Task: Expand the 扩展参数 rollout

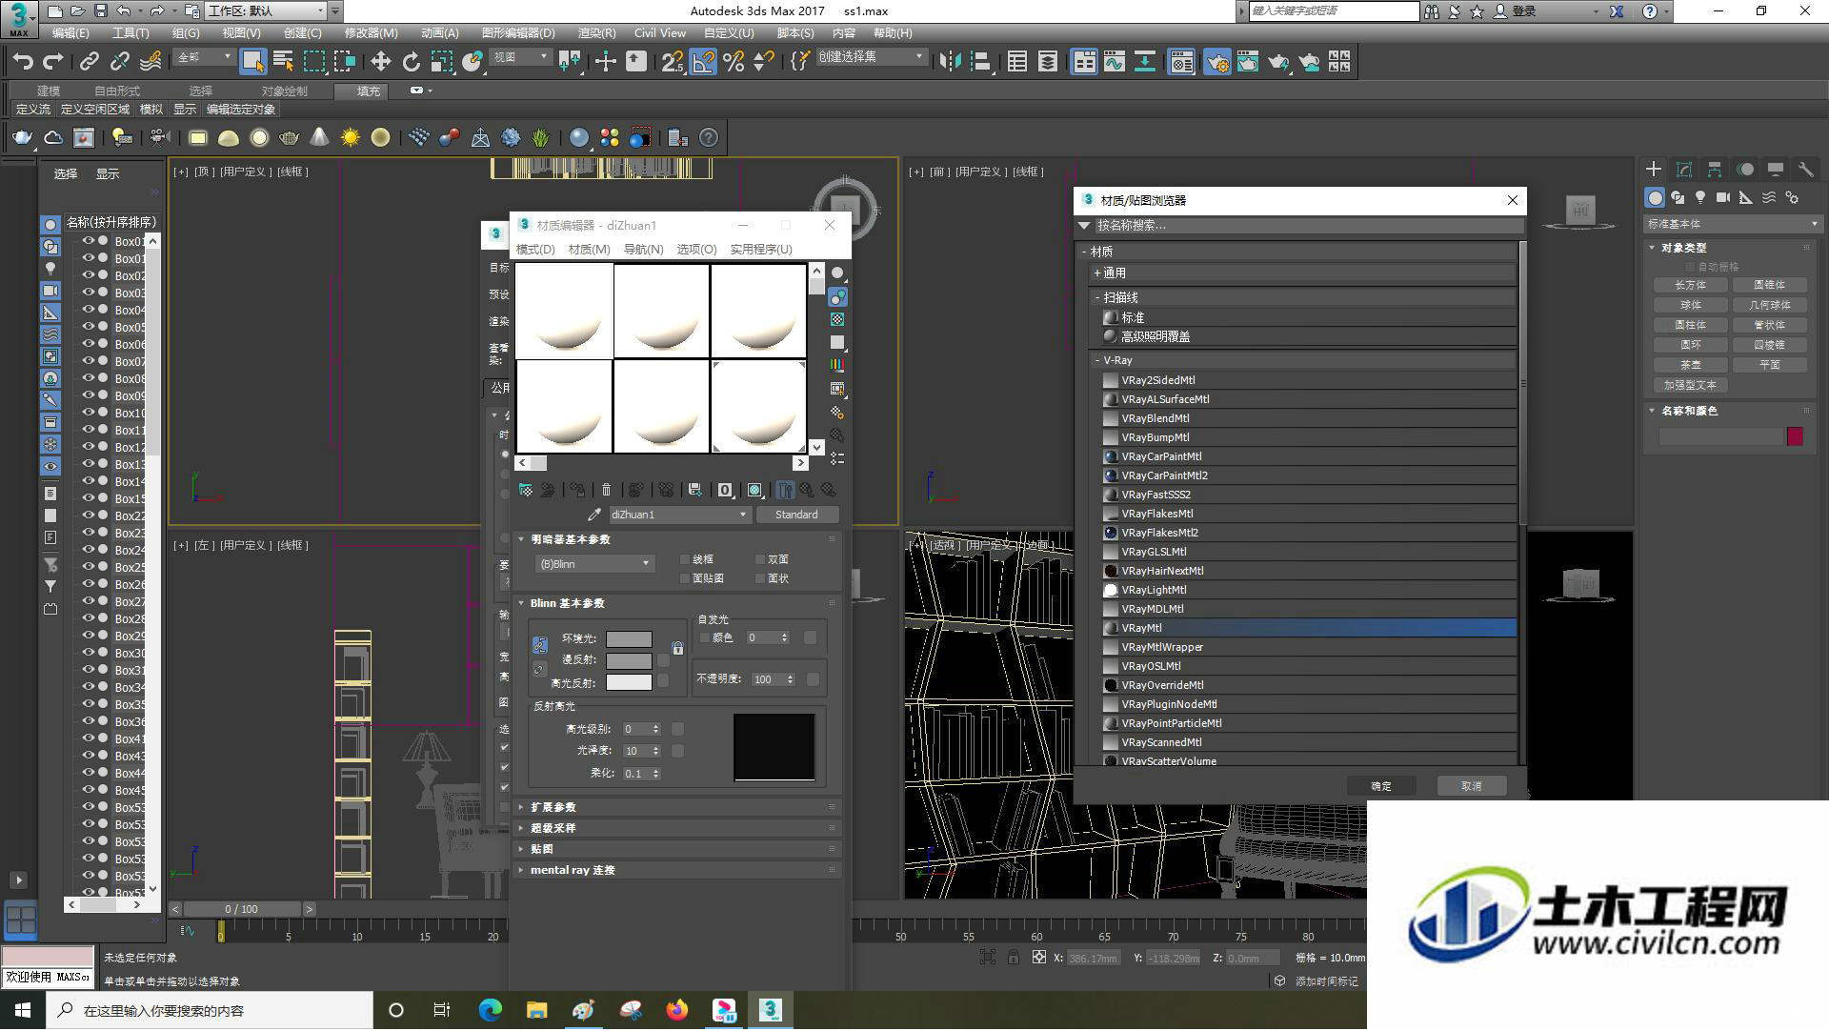Action: [676, 807]
